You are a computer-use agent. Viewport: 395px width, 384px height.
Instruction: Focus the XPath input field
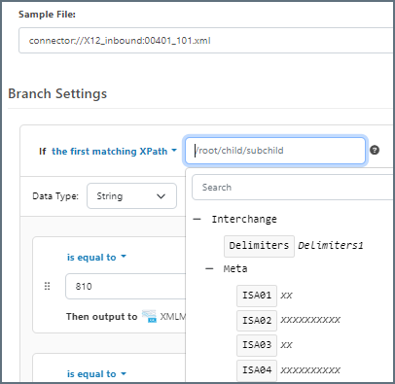click(x=275, y=151)
